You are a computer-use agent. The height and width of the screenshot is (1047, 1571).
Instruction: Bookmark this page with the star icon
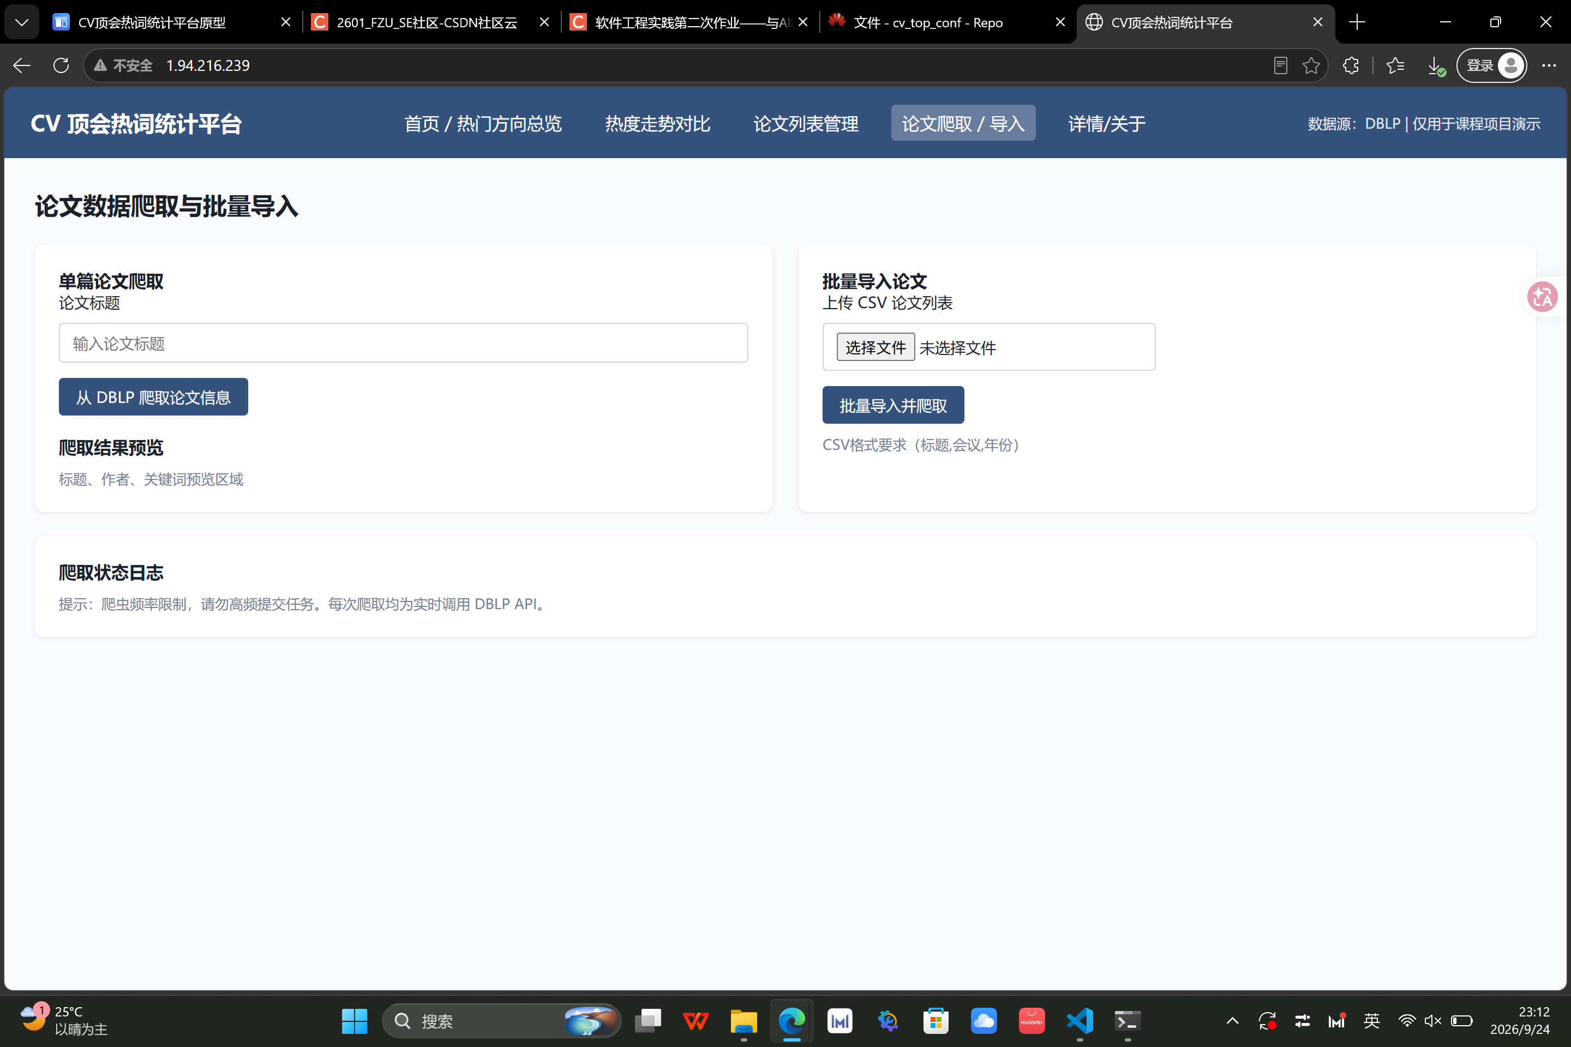point(1310,65)
